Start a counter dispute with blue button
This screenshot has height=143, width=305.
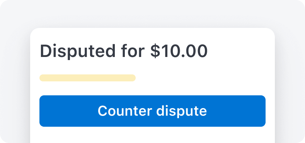(152, 111)
